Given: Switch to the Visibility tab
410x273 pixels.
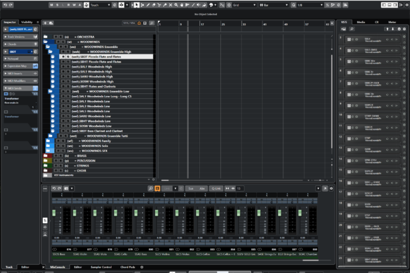Looking at the screenshot, I should [26, 22].
